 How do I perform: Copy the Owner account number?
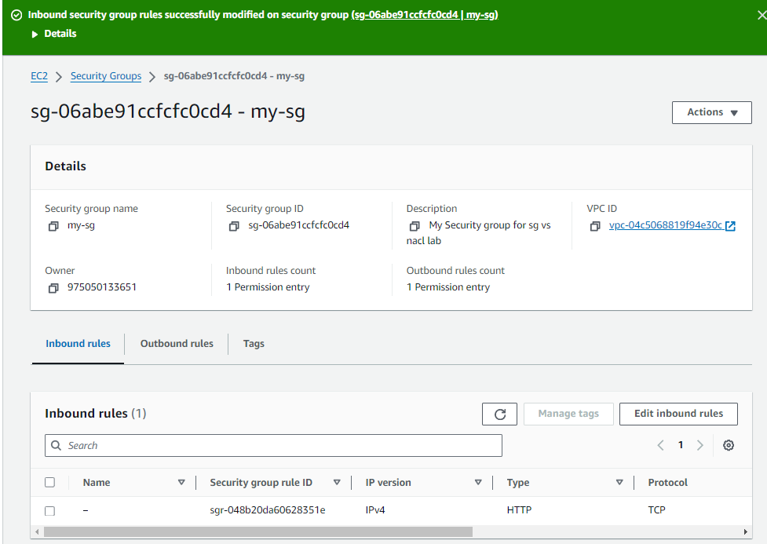[x=53, y=287]
